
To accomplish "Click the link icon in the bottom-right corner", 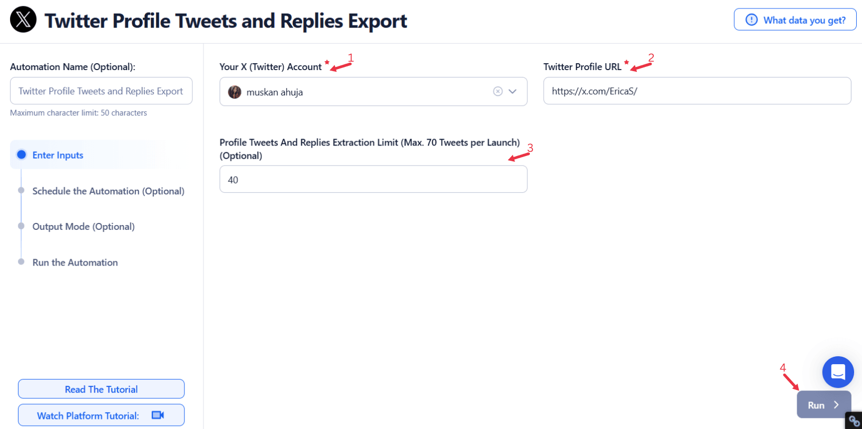I will click(x=854, y=421).
